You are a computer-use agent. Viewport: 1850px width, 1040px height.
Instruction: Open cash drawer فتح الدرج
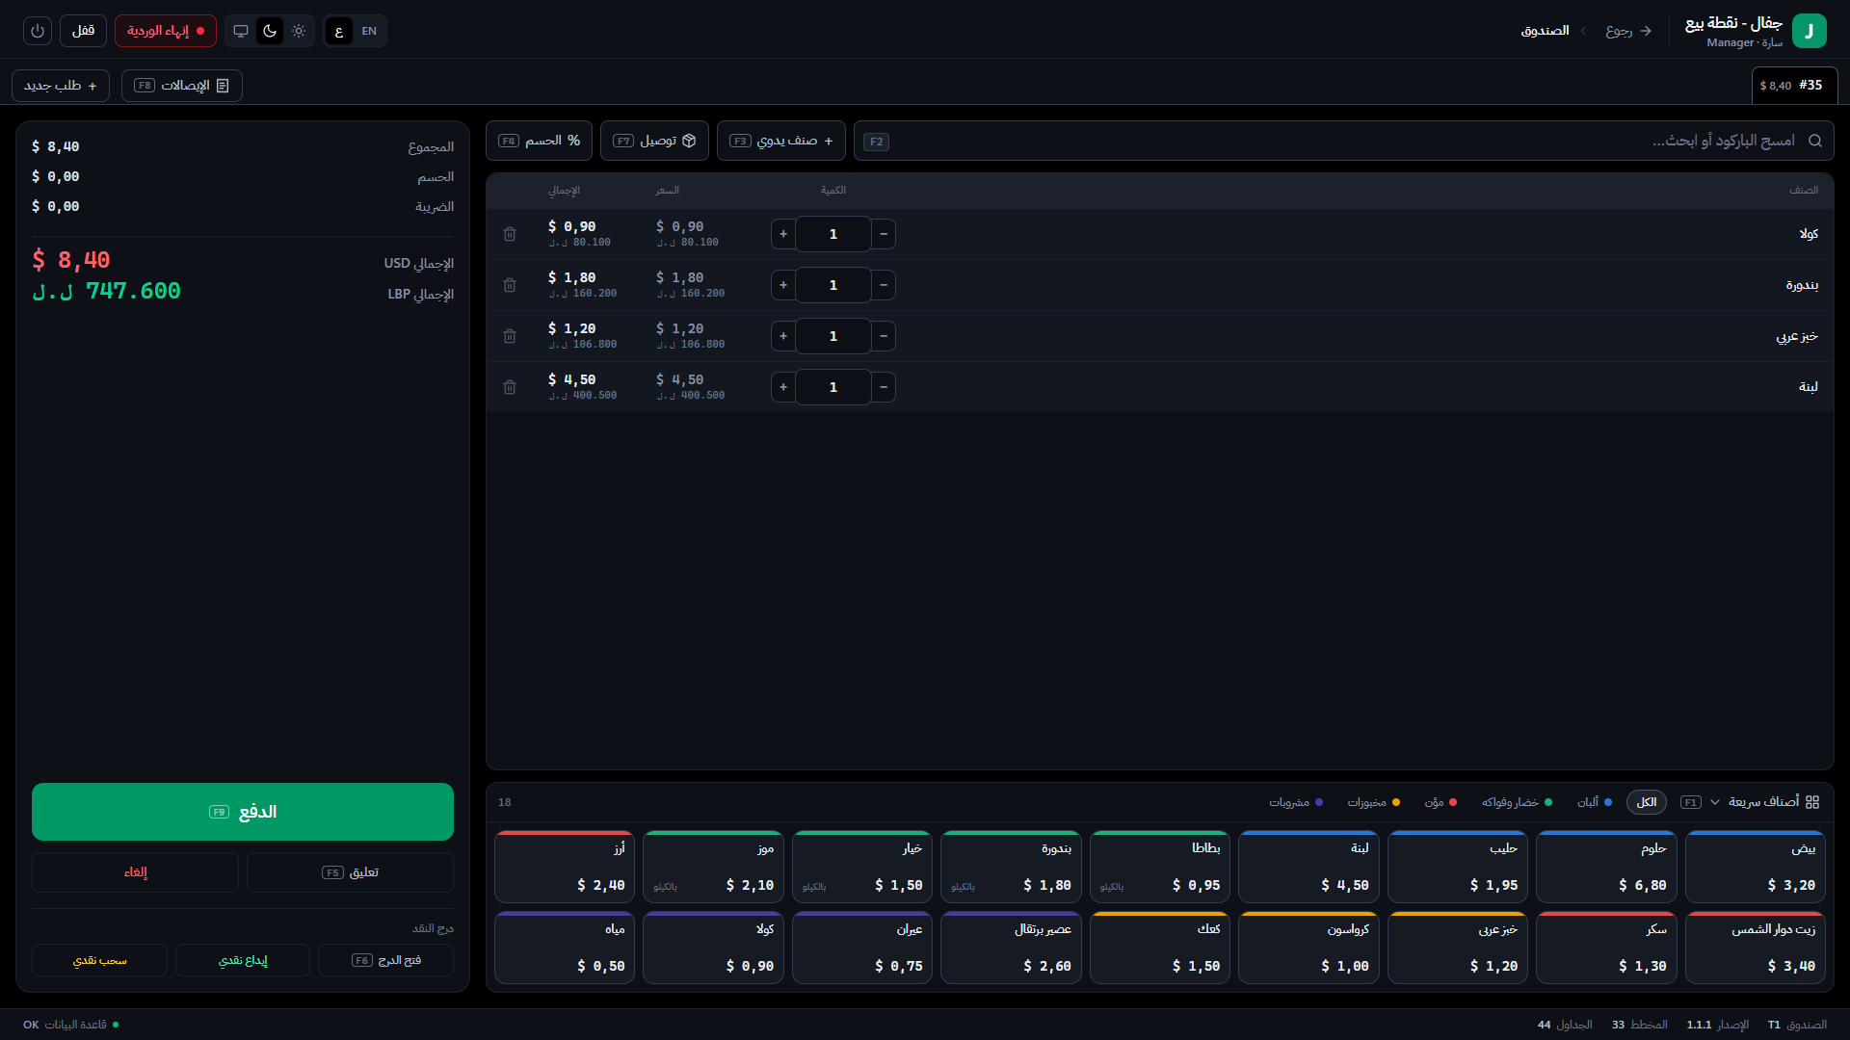(x=385, y=960)
